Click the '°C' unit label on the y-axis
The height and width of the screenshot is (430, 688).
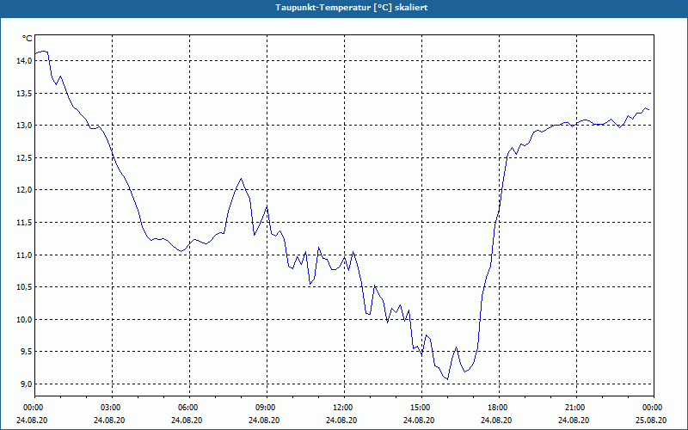[x=28, y=39]
